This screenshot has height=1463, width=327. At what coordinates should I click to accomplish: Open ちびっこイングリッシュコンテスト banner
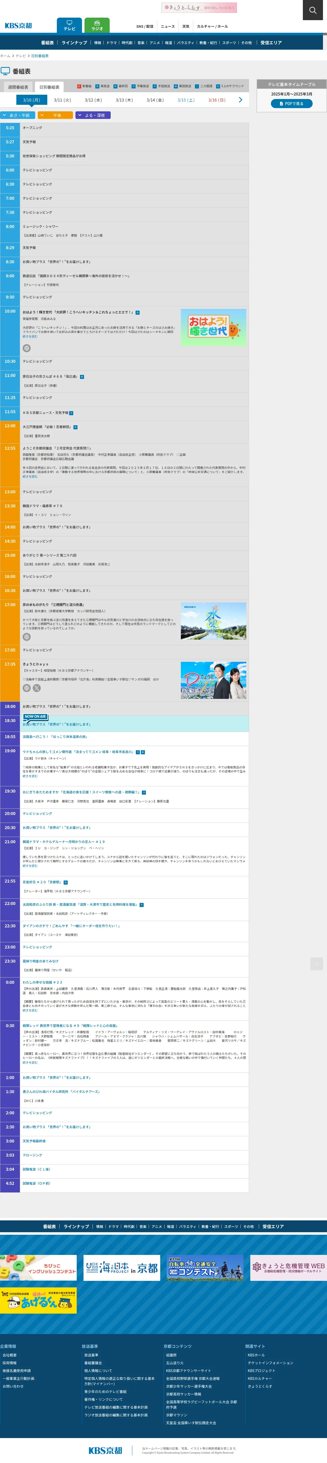[38, 1268]
